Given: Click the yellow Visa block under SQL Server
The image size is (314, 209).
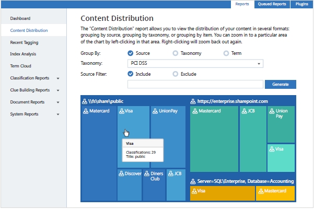Looking at the screenshot, I should 222,193.
